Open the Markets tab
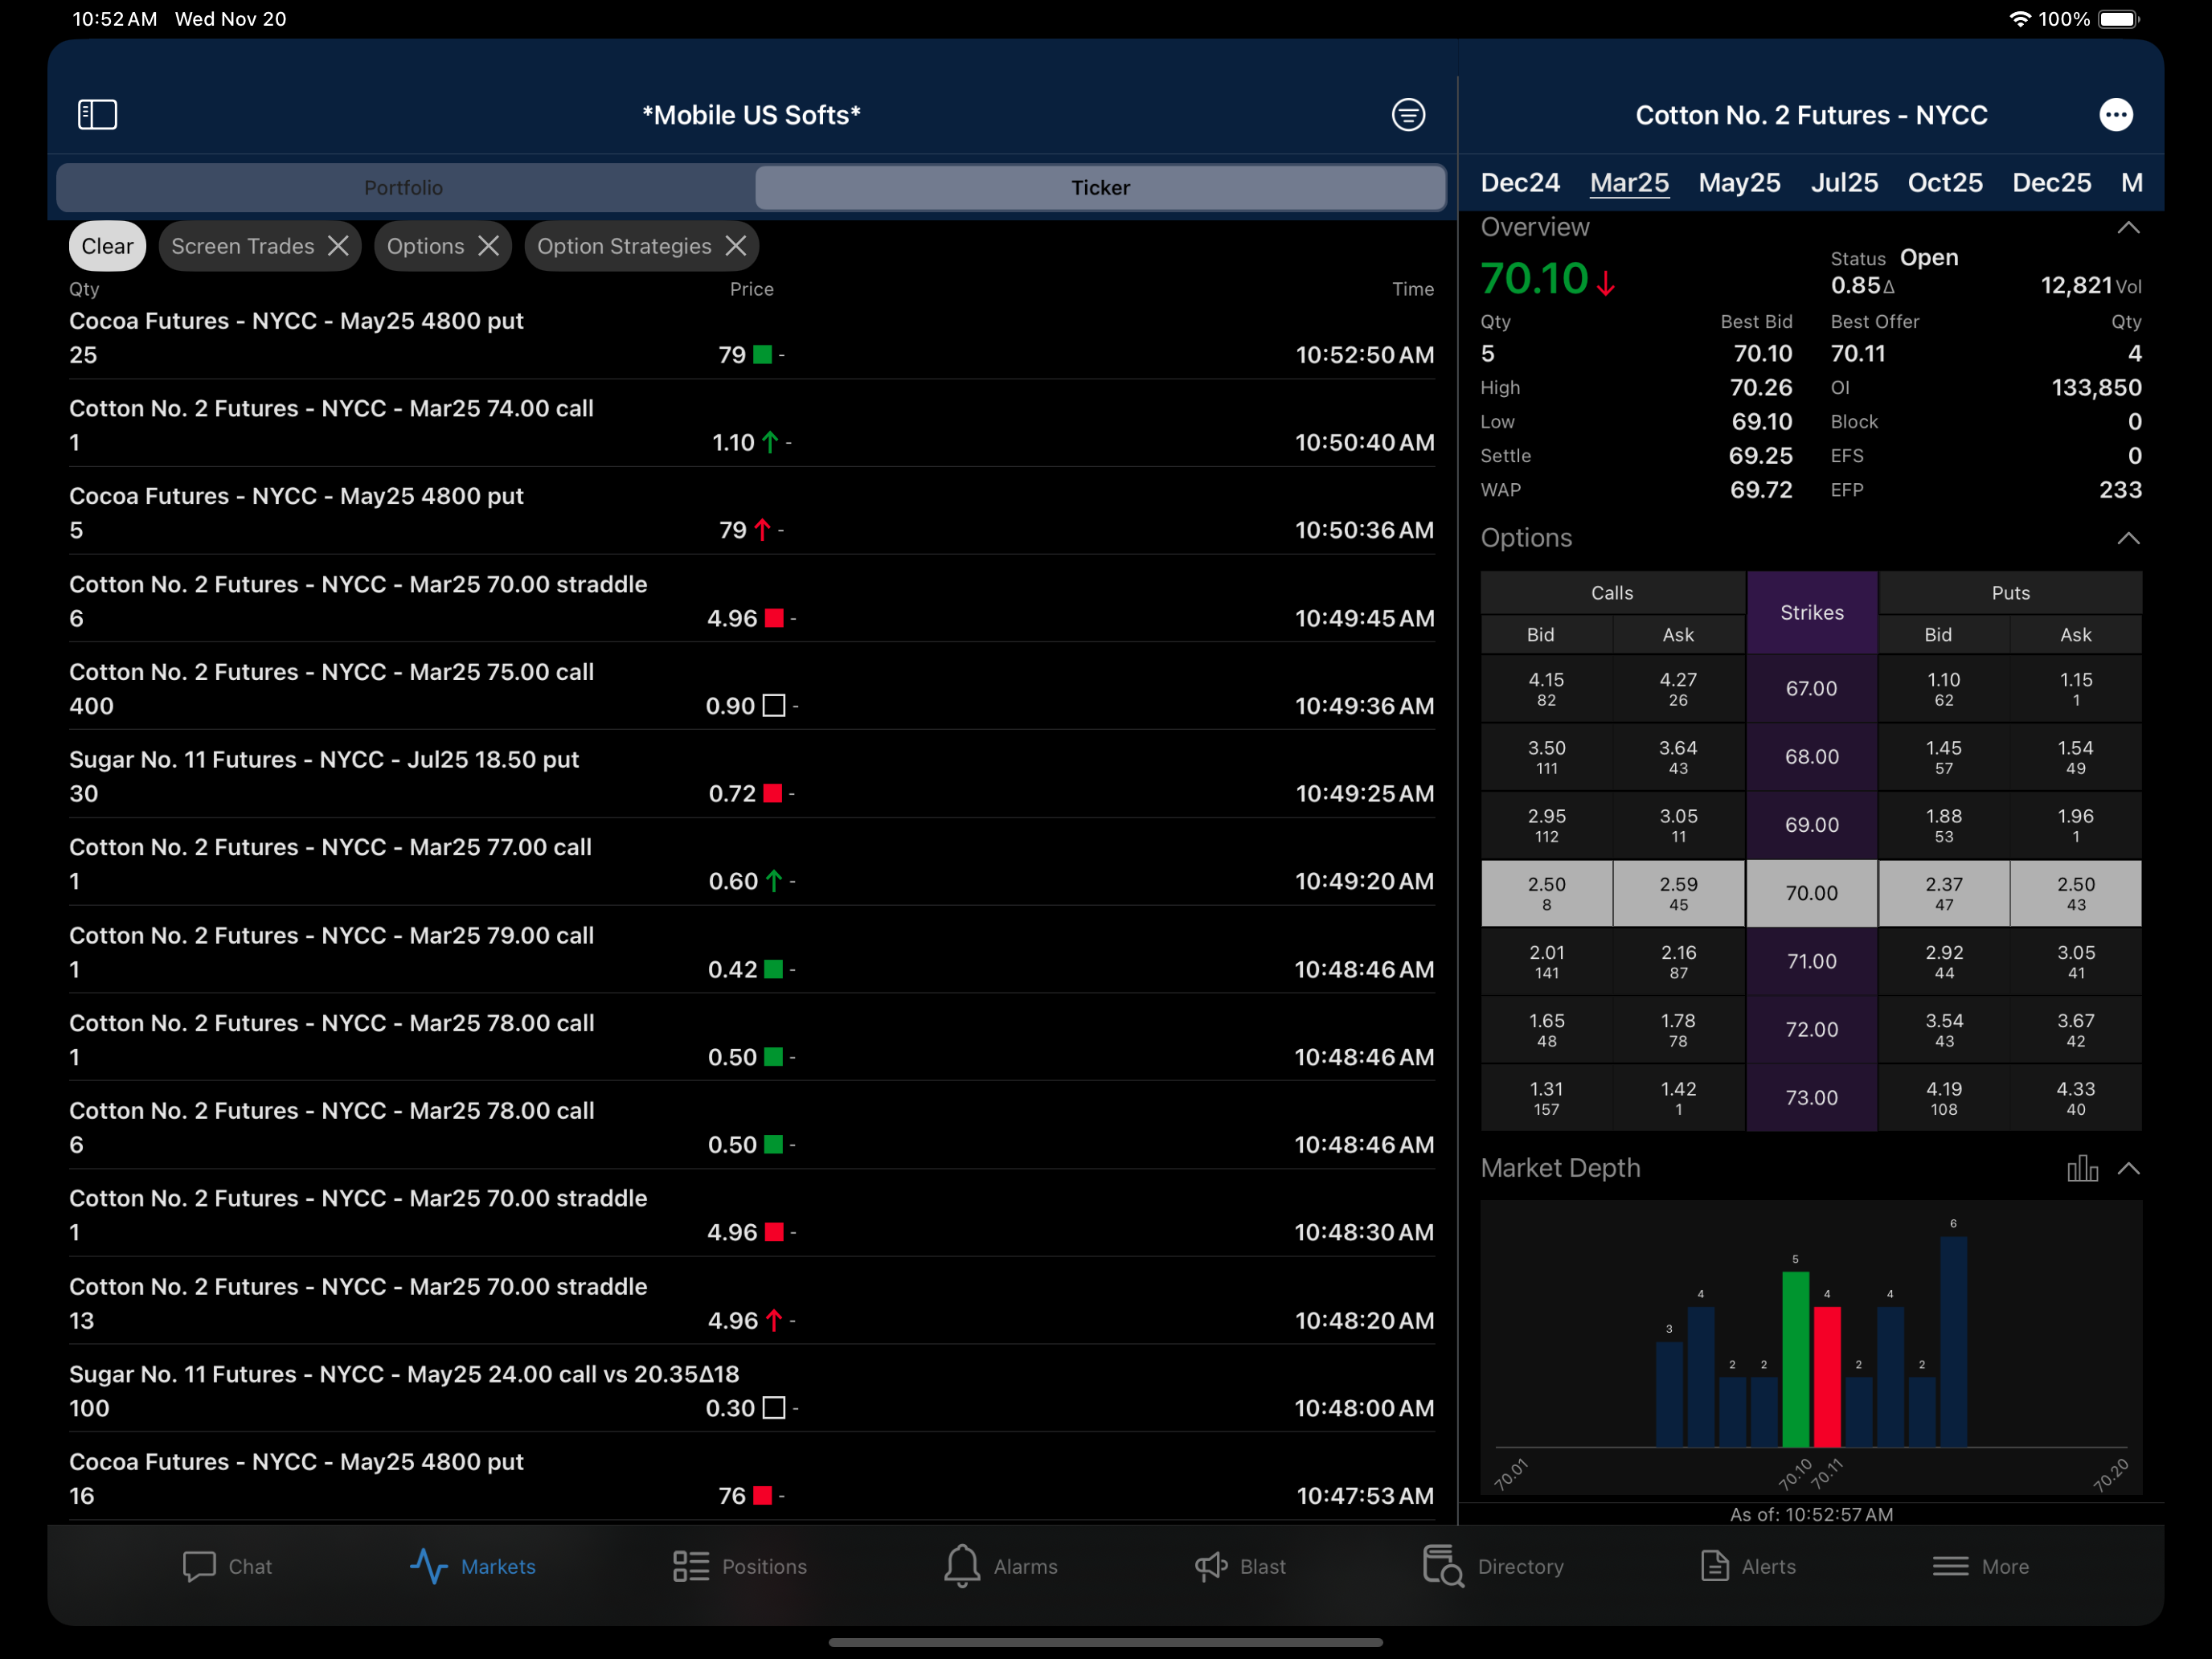The image size is (2212, 1659). (472, 1566)
